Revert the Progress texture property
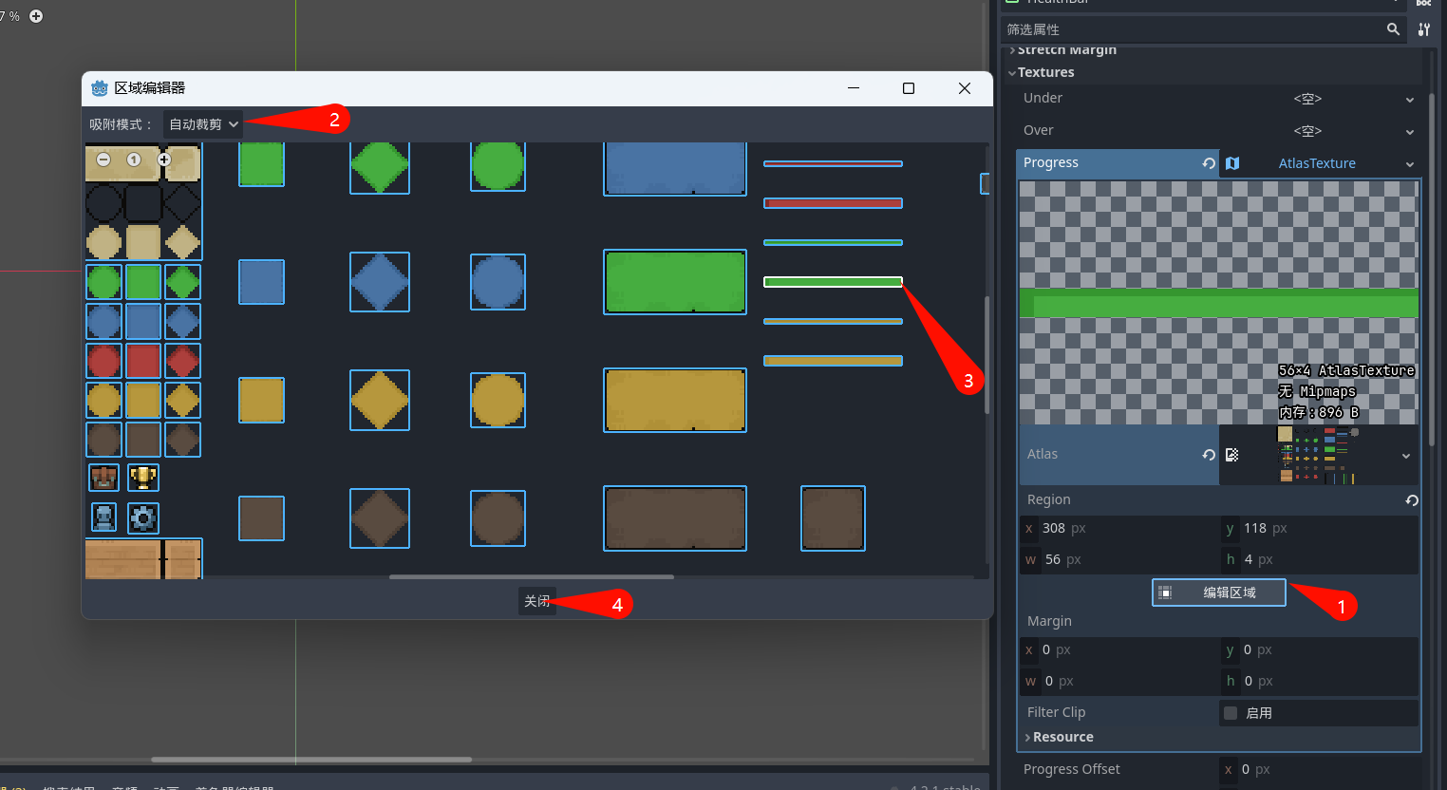This screenshot has width=1447, height=790. pyautogui.click(x=1209, y=163)
